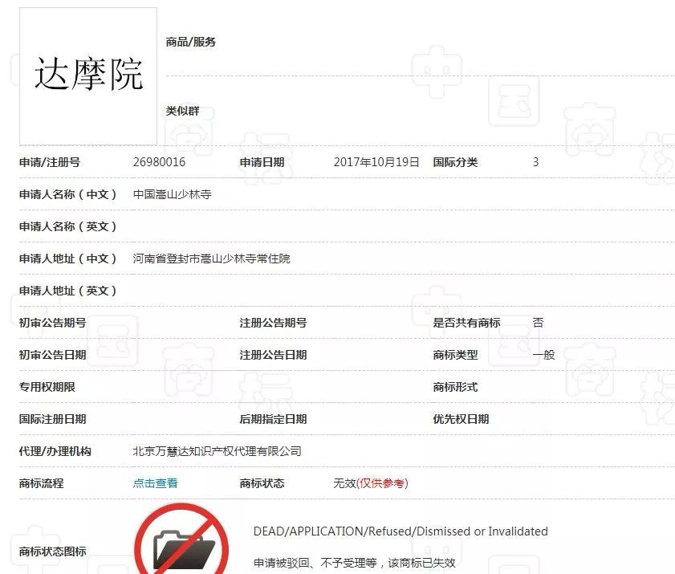Click the trademark type value 一般

(x=543, y=355)
